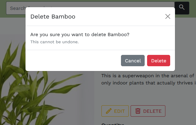Click the Quantity label below the buttons

113,124
